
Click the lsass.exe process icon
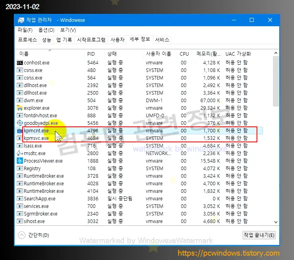20,146
